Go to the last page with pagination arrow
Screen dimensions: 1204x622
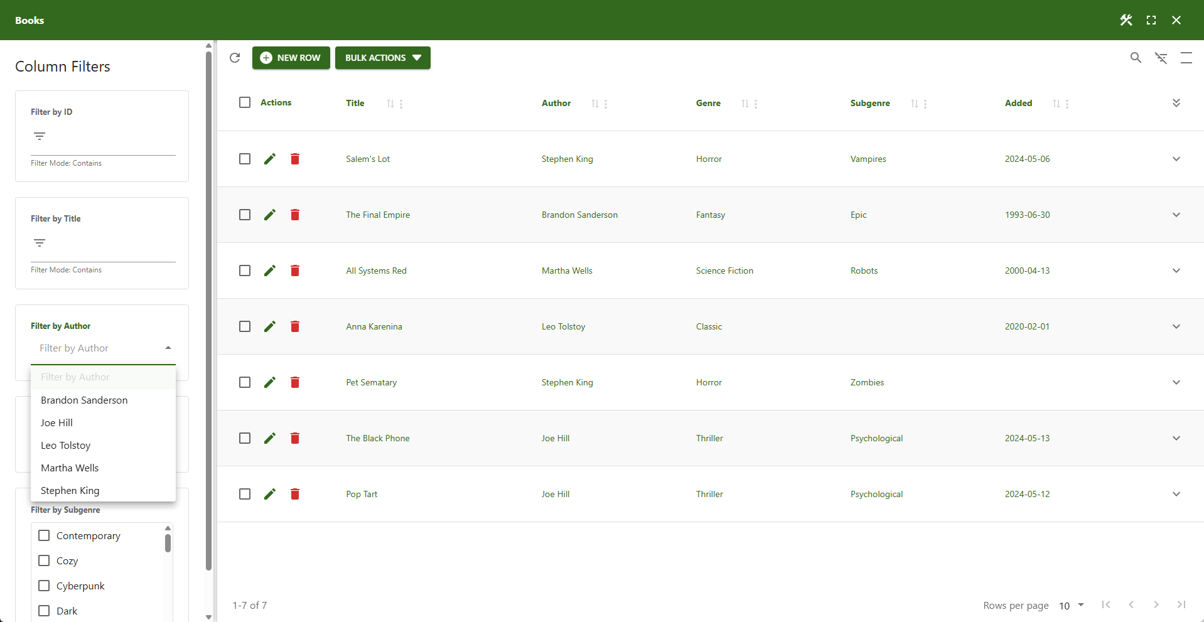pos(1181,605)
